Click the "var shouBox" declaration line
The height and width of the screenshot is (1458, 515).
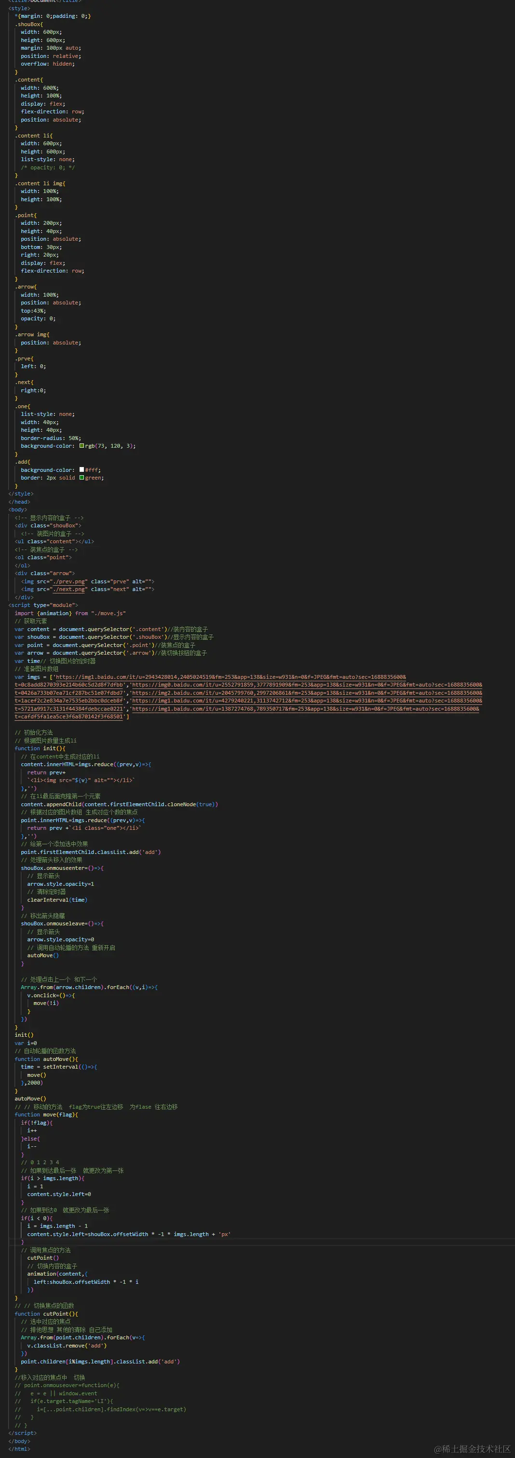tap(114, 637)
